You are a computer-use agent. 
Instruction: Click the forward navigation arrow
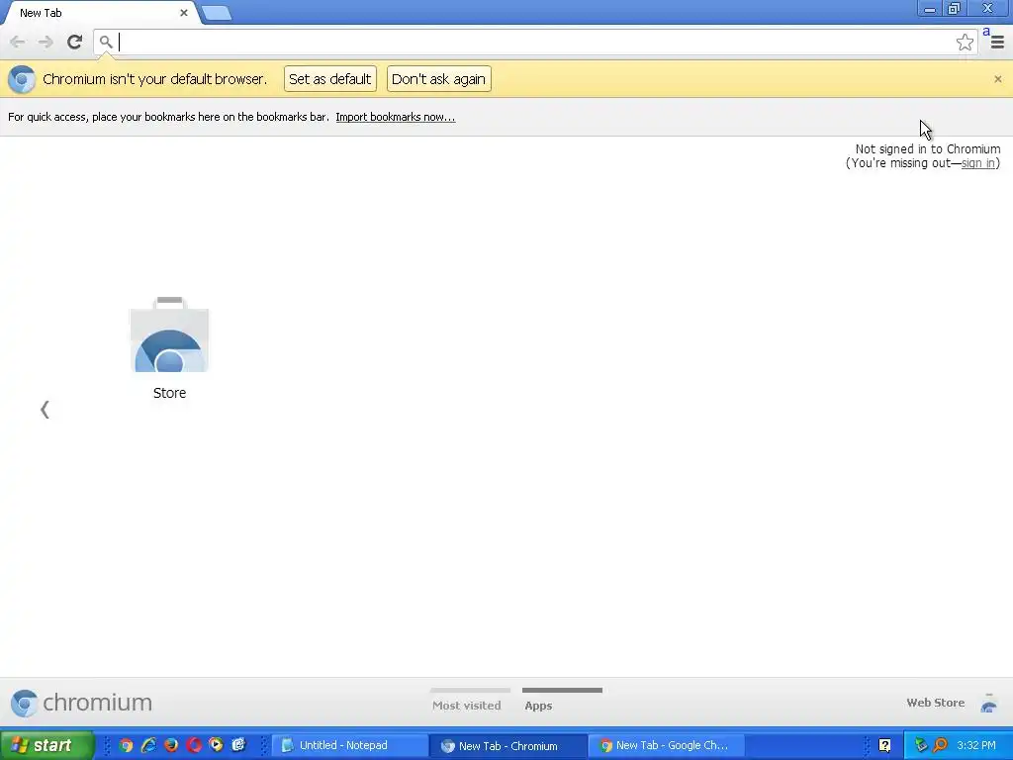46,42
